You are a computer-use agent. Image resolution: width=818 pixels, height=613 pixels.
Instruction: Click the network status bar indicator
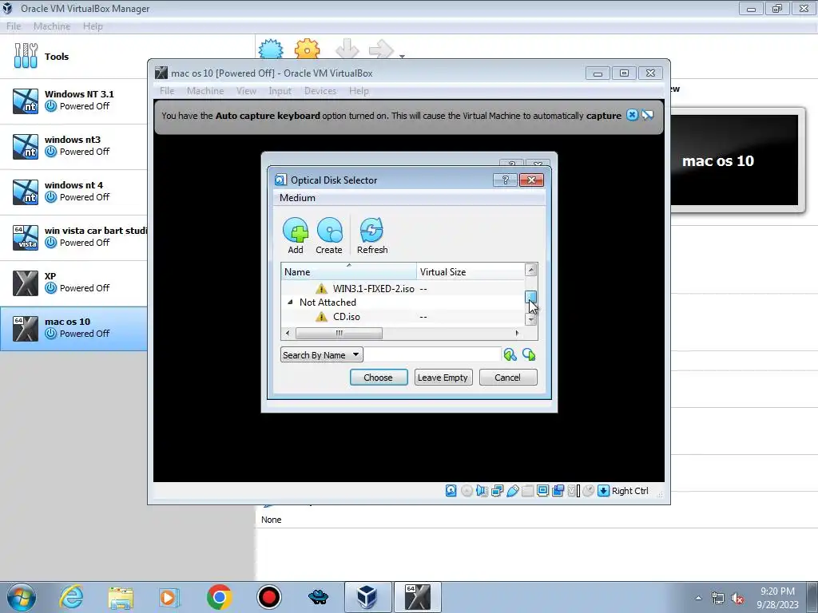[x=497, y=491]
